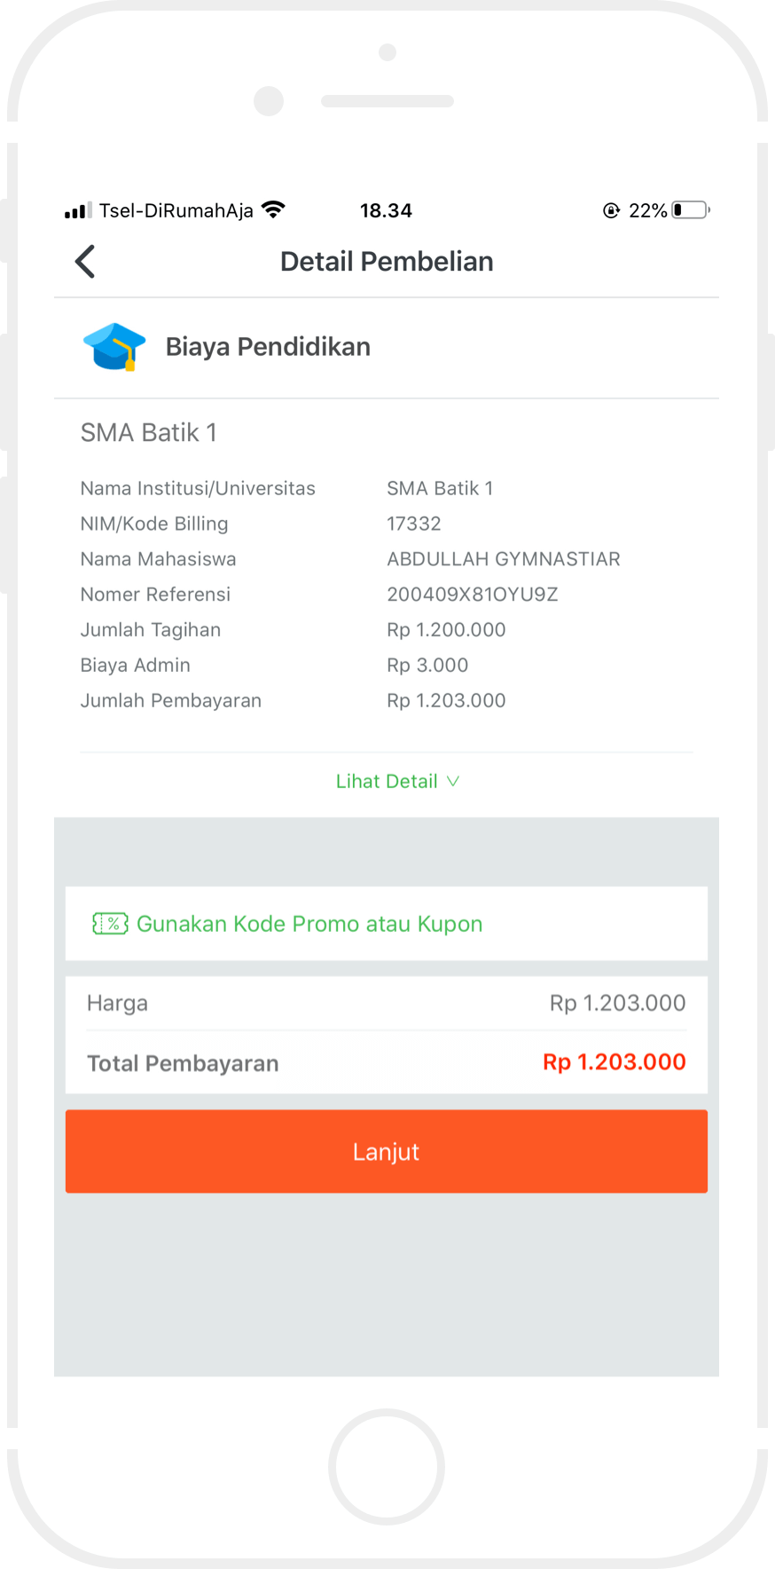The width and height of the screenshot is (775, 1569).
Task: Tap the red Total Pembayaran amount
Action: 614,1062
